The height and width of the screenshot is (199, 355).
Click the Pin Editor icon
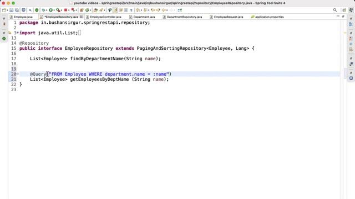coord(180,10)
